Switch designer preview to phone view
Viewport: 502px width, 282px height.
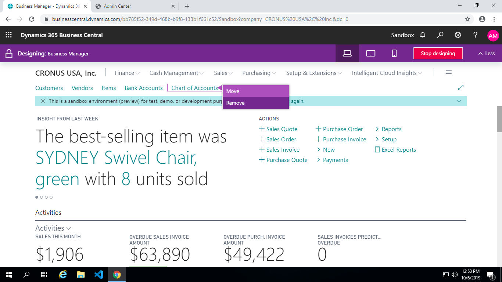(394, 53)
